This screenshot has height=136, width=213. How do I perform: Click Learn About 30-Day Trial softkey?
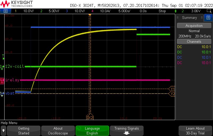click(x=195, y=131)
